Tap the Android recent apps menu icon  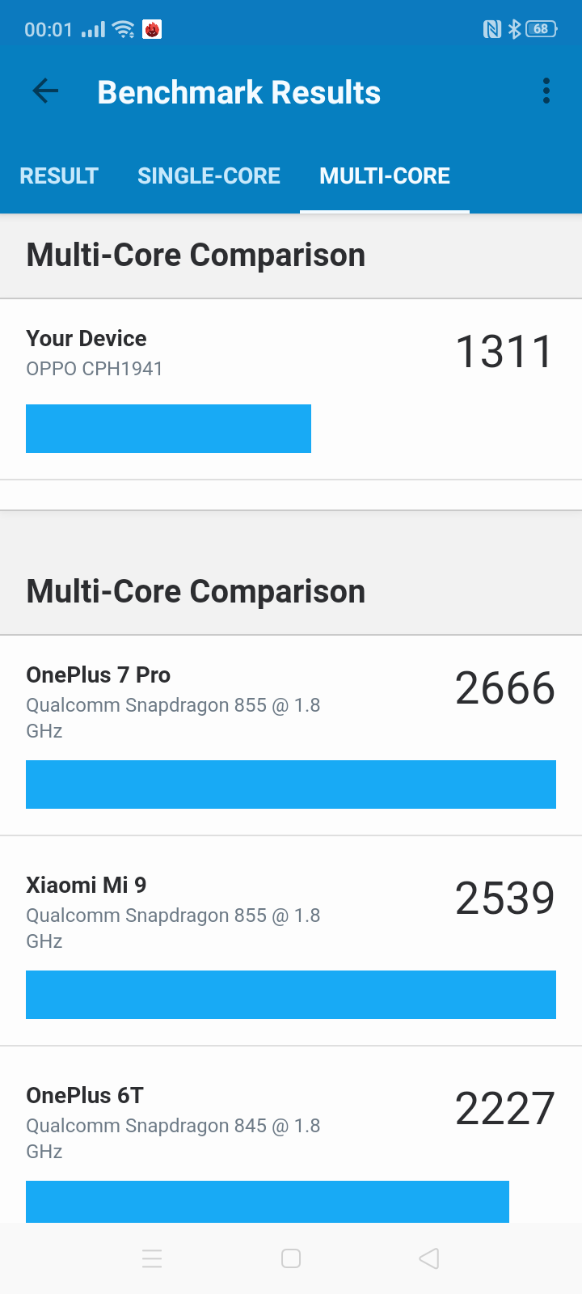tap(152, 1258)
